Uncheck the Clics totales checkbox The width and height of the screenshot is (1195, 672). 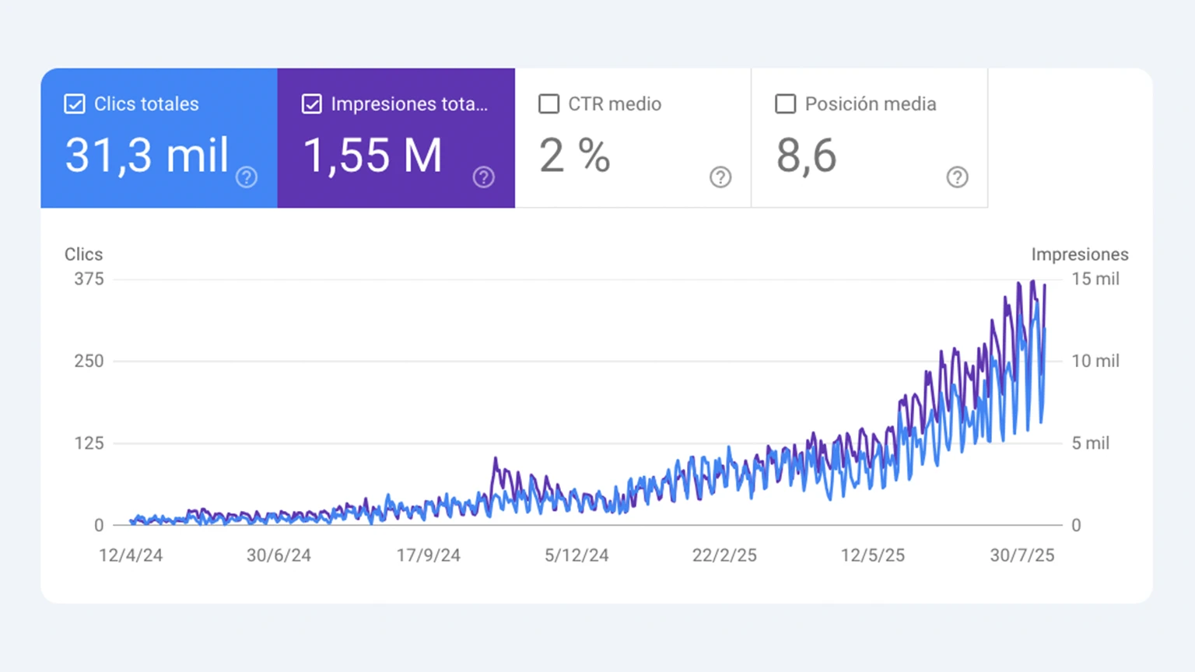click(75, 104)
